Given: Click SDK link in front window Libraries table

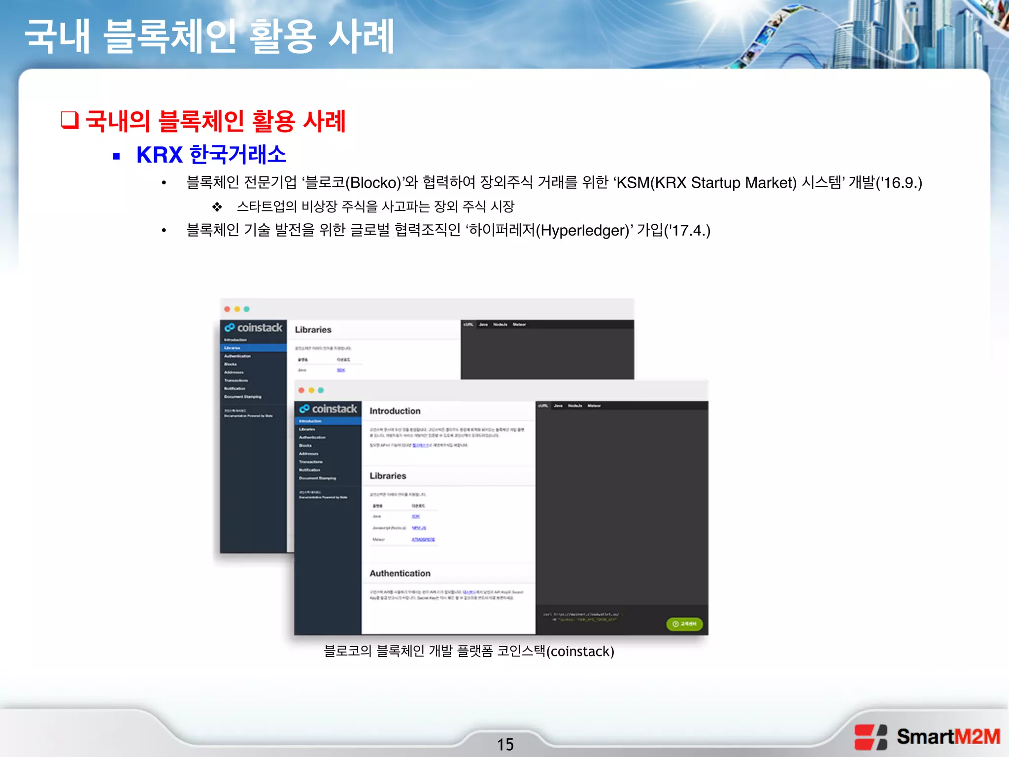Looking at the screenshot, I should (416, 516).
